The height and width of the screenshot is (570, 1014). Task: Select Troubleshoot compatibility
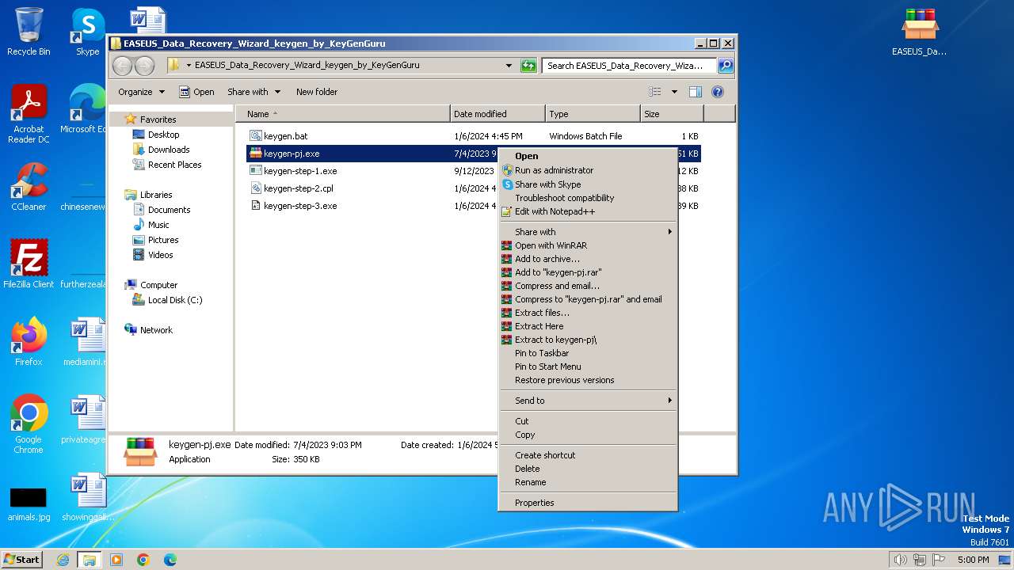pos(588,198)
